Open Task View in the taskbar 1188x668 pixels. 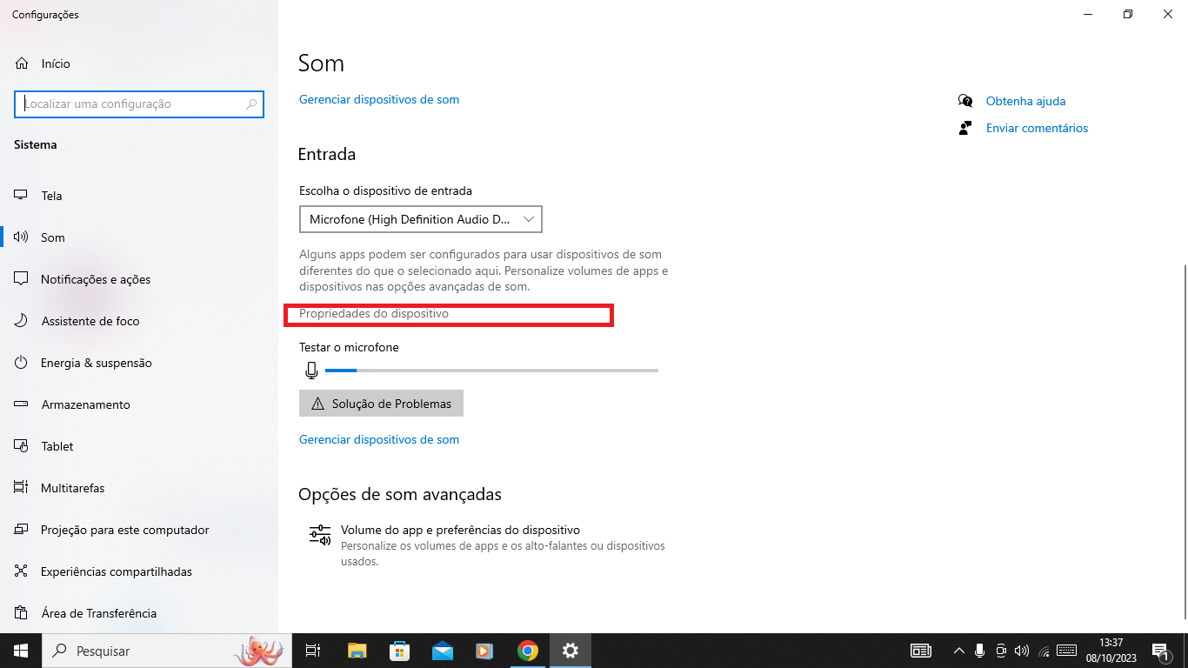click(x=313, y=651)
